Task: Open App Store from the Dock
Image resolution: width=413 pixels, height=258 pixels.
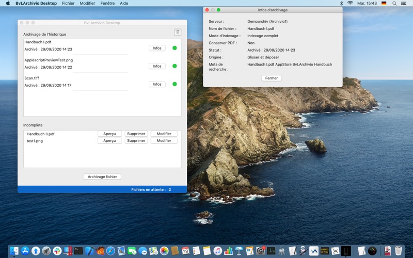Action: tap(25, 251)
